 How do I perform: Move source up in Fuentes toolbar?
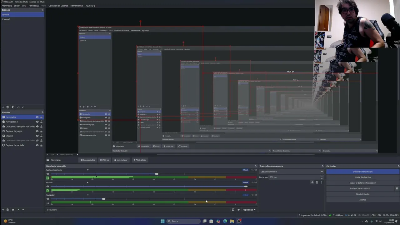(18, 210)
